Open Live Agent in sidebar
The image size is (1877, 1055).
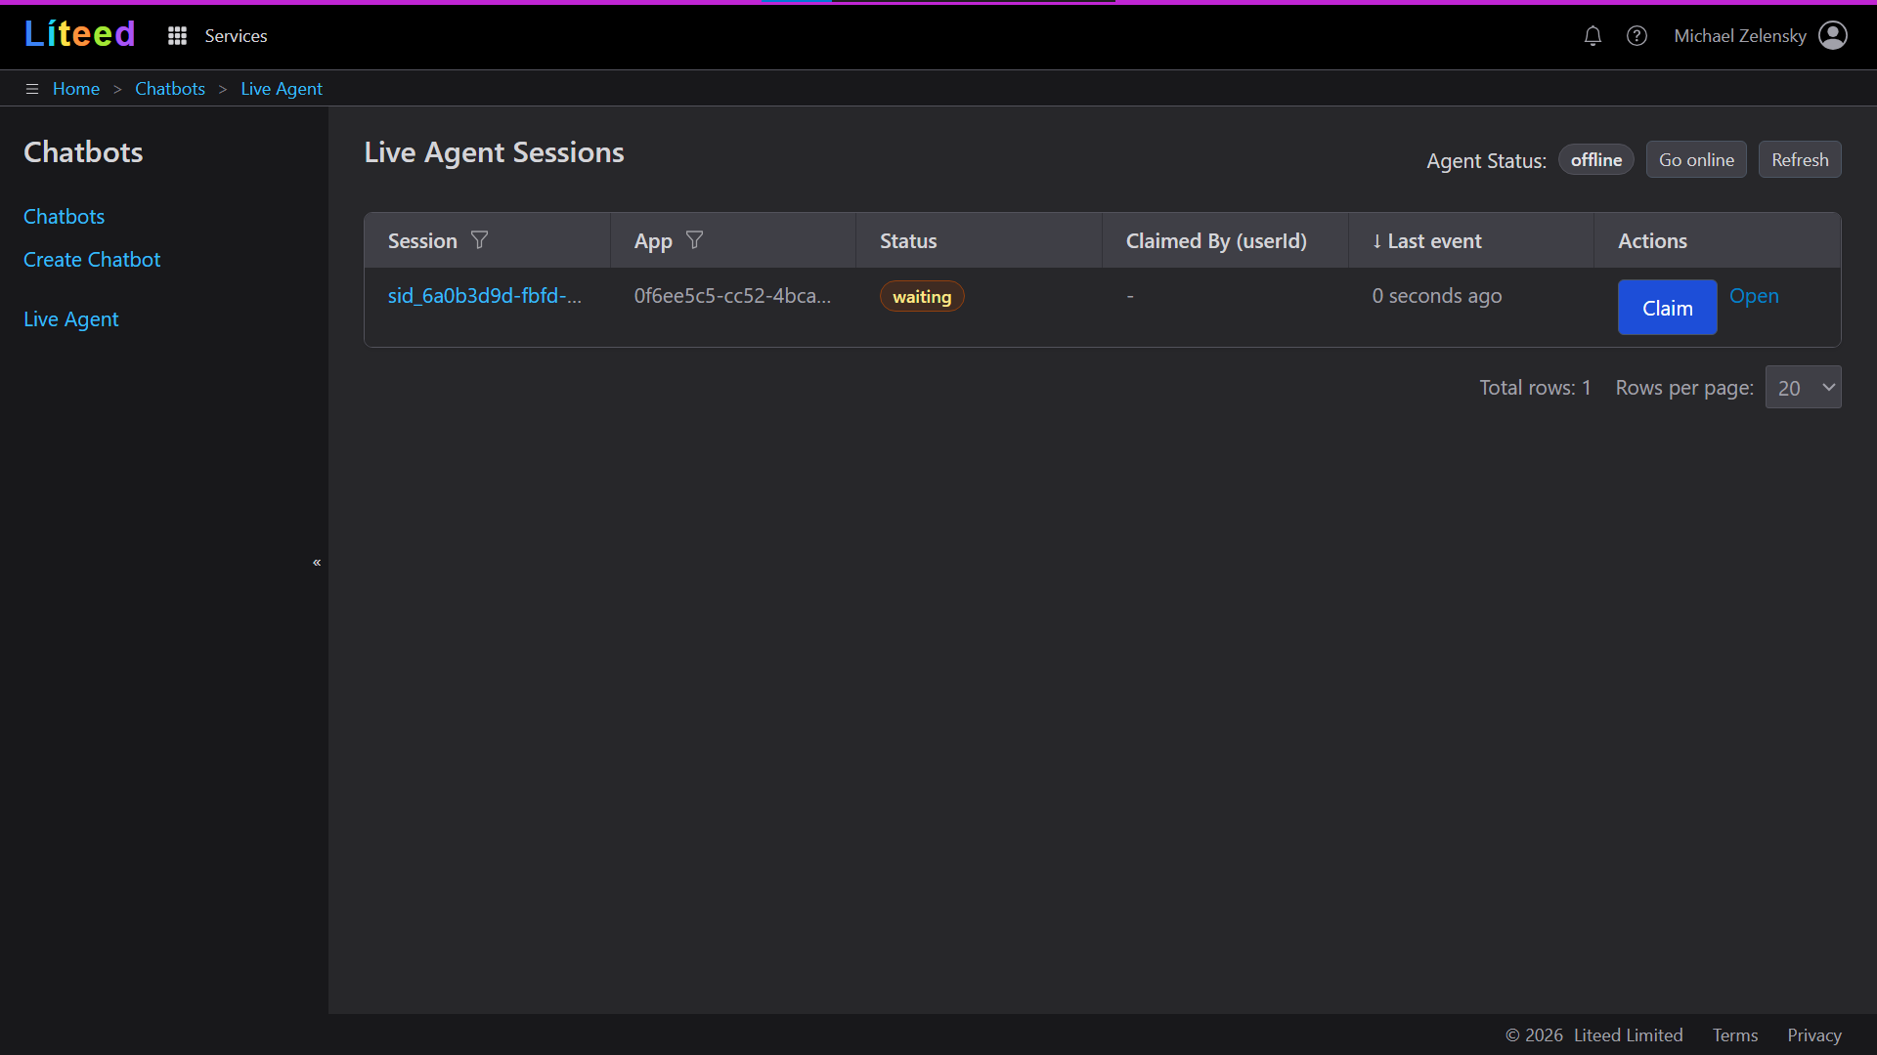70,319
